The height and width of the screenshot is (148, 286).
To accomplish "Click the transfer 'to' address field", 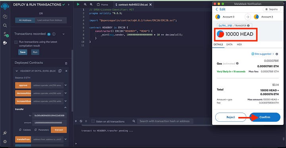I will pos(49,115).
